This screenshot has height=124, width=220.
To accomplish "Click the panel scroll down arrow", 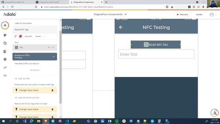I will [60, 117].
